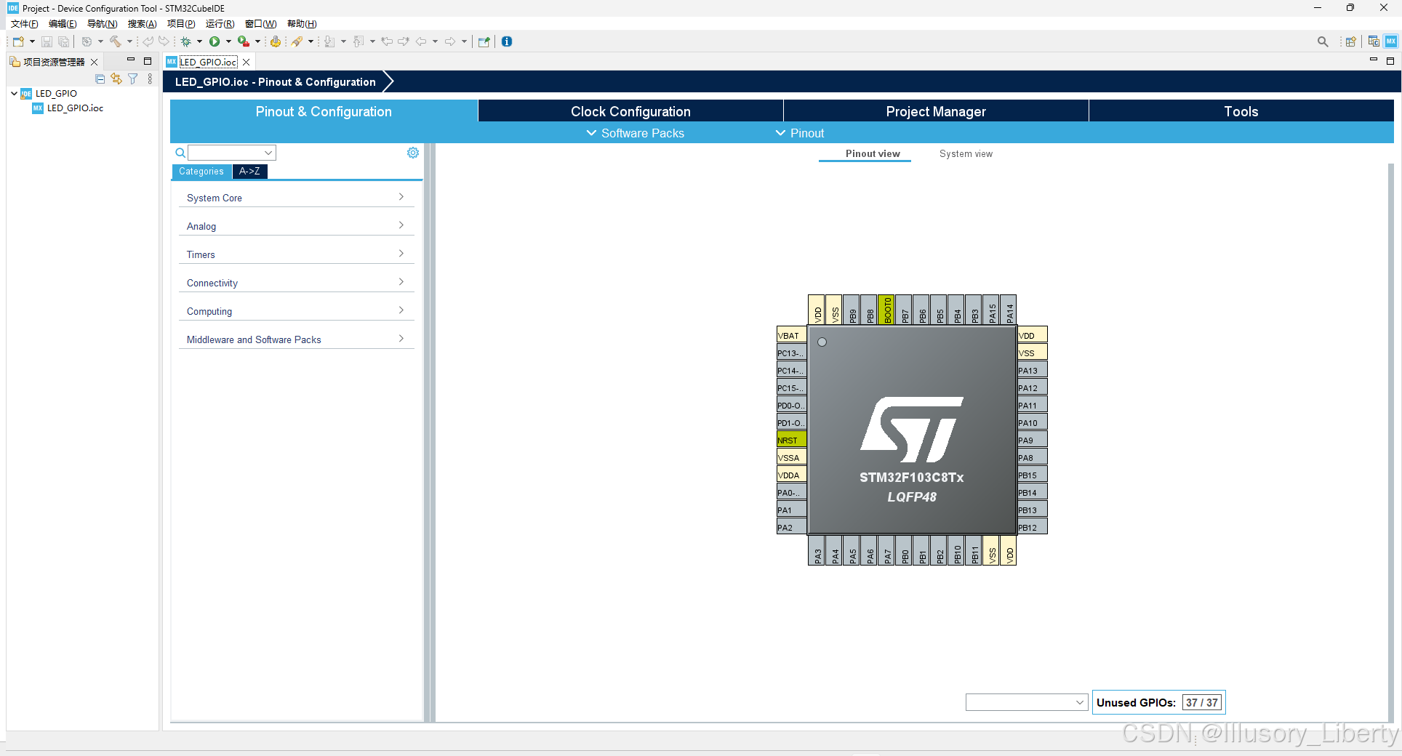Click the blue information icon
The image size is (1402, 756).
507,41
